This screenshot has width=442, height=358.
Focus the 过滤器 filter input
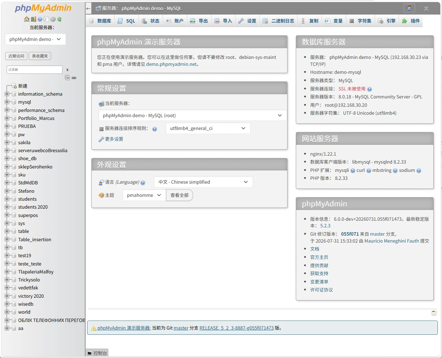pos(34,70)
